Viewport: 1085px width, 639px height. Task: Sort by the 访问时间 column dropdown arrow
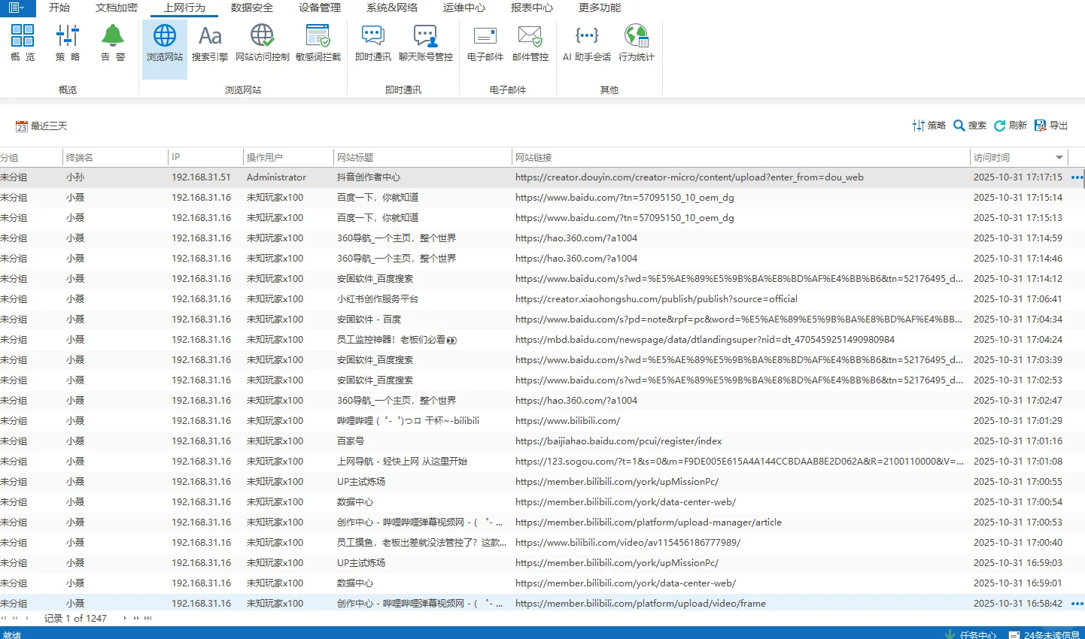click(1059, 157)
